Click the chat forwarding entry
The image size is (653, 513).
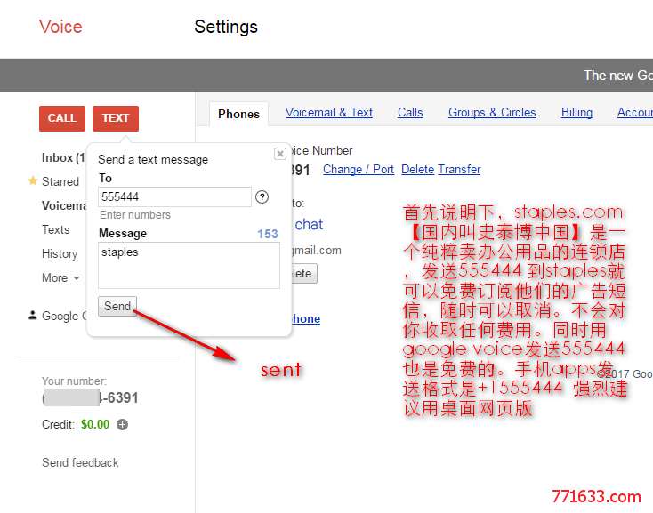[x=309, y=224]
